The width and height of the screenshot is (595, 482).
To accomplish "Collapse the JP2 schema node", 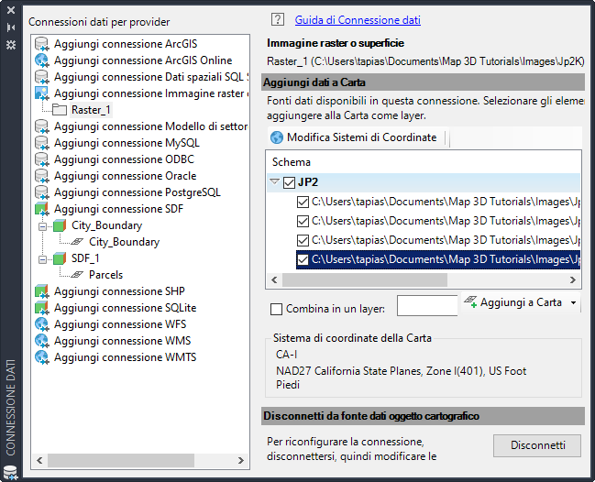I will pyautogui.click(x=274, y=182).
